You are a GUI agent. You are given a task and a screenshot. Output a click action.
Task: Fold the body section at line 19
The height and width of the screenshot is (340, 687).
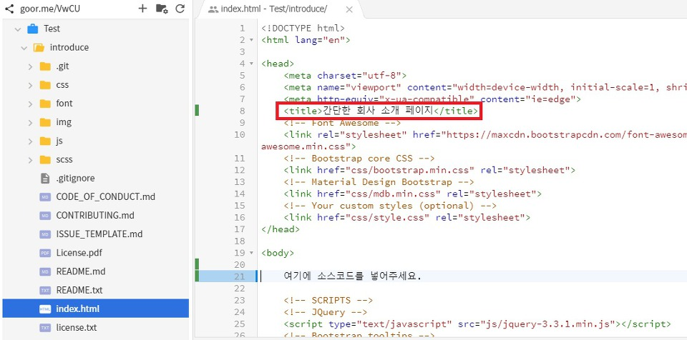pyautogui.click(x=251, y=253)
